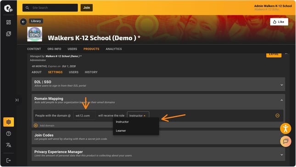The width and height of the screenshot is (296, 167).
Task: Open the HISTORY sub-tab
Action: coord(91,72)
